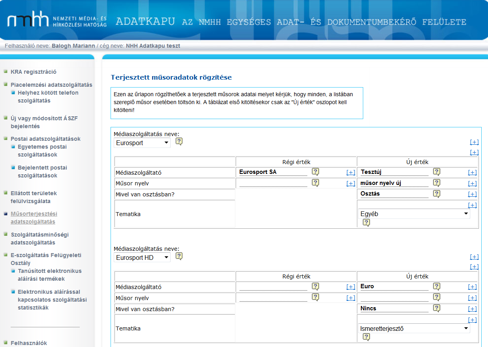Click the Eurosport SA input field

coord(273,172)
